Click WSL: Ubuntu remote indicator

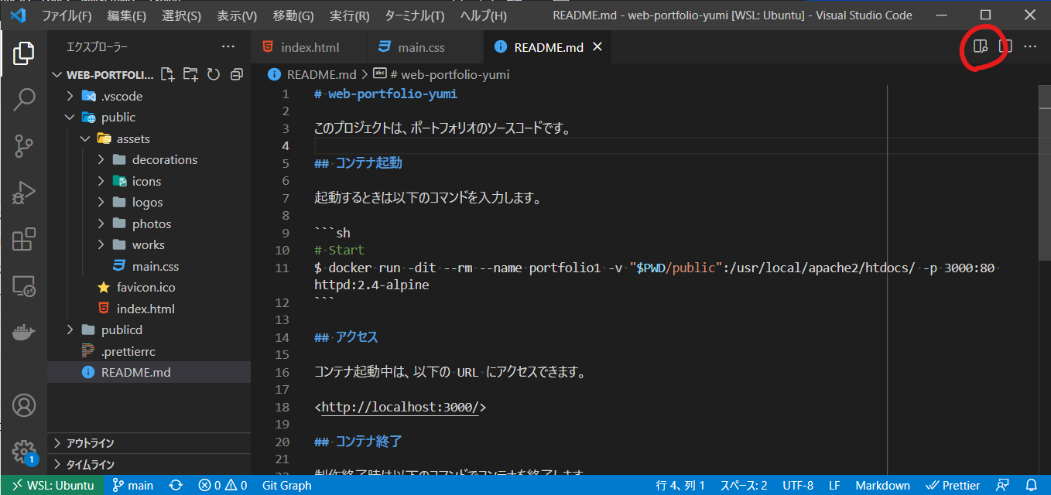click(52, 486)
